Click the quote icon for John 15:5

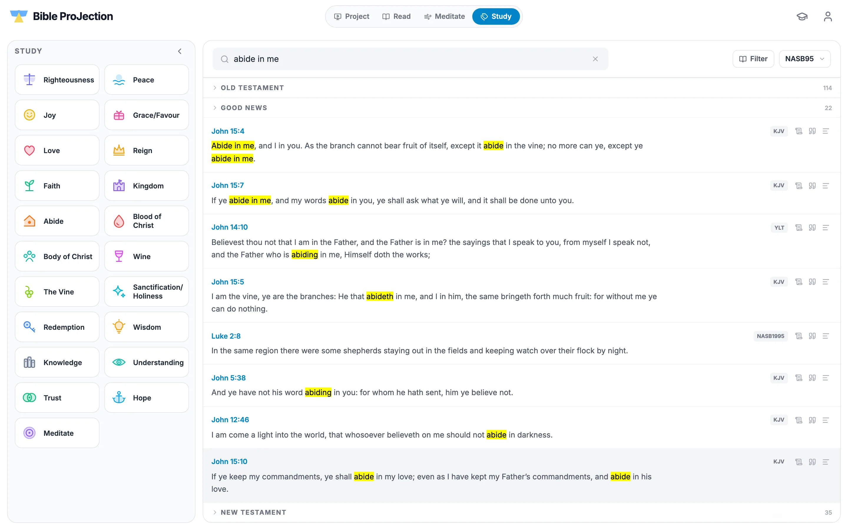pyautogui.click(x=812, y=282)
